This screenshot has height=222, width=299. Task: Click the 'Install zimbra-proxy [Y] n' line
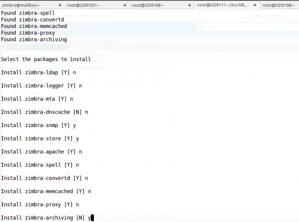(x=40, y=204)
